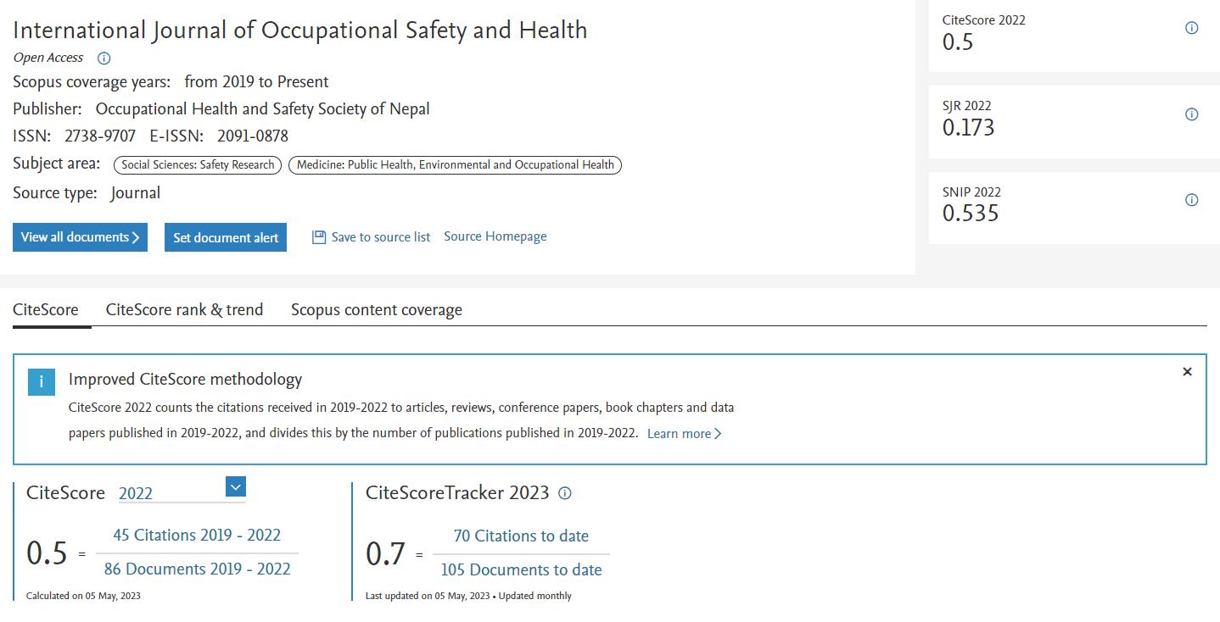Click Medicine: Public Health subject tag
Viewport: 1220px width, 622px height.
456,165
